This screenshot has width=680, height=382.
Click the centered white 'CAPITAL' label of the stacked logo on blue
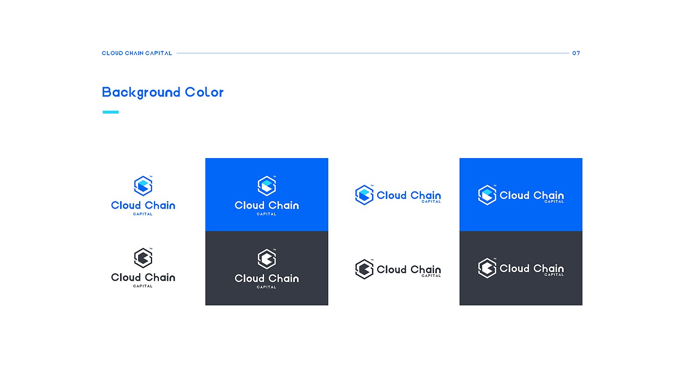(x=267, y=214)
